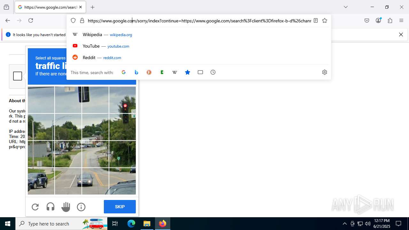Close the google.com search tab
Screen dimensions: 409x230
(x=81, y=7)
